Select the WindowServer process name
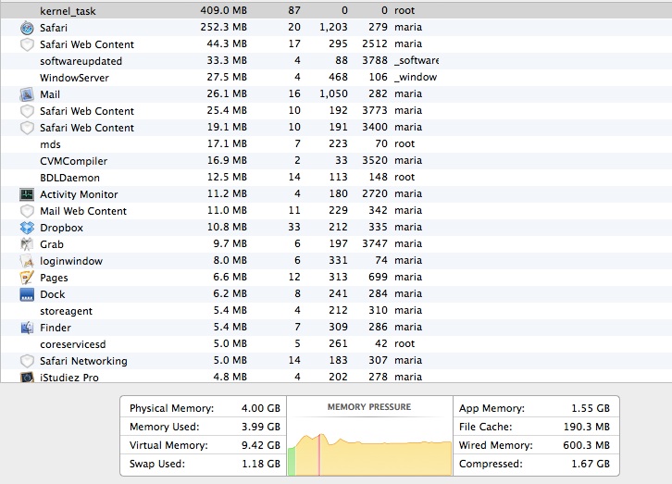This screenshot has height=484, width=672. pos(74,78)
